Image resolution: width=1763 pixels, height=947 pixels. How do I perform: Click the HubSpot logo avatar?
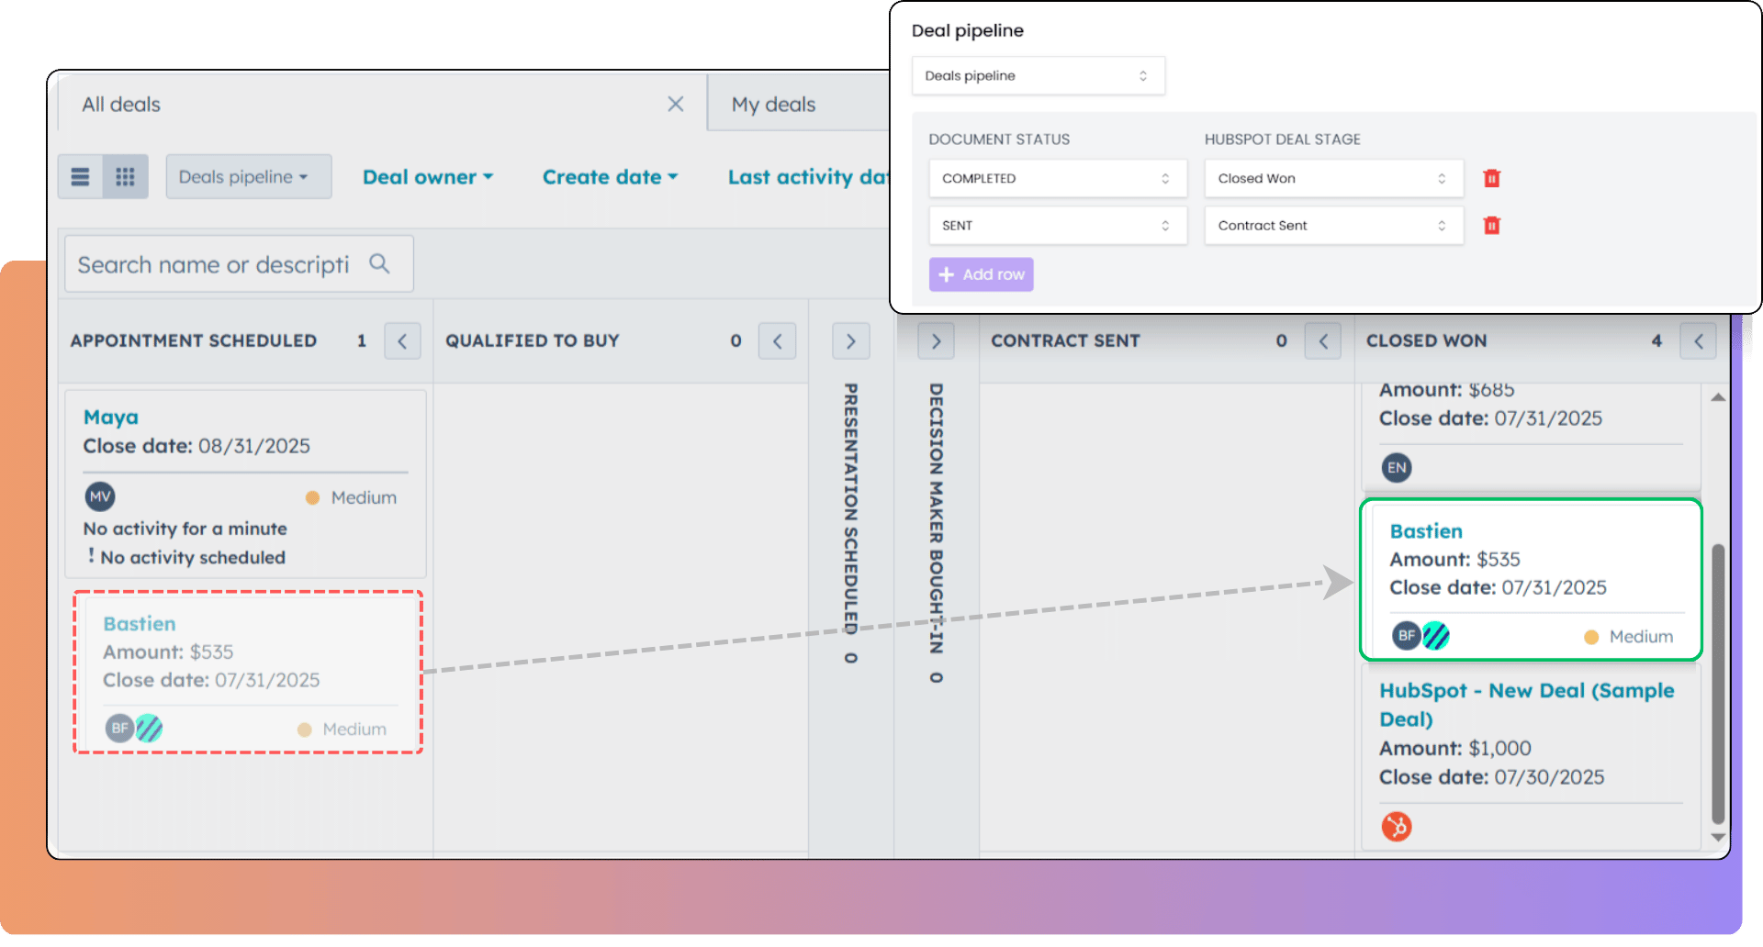pos(1396,827)
